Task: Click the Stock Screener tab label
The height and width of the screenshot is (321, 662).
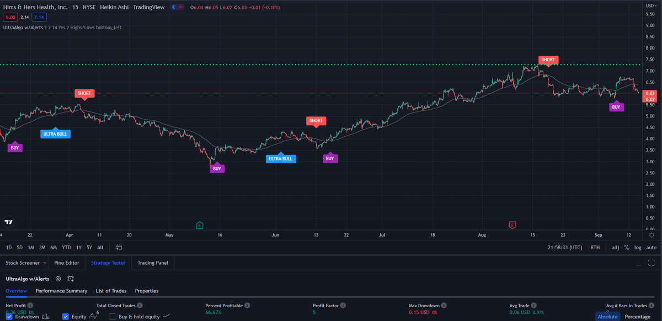Action: pos(22,263)
